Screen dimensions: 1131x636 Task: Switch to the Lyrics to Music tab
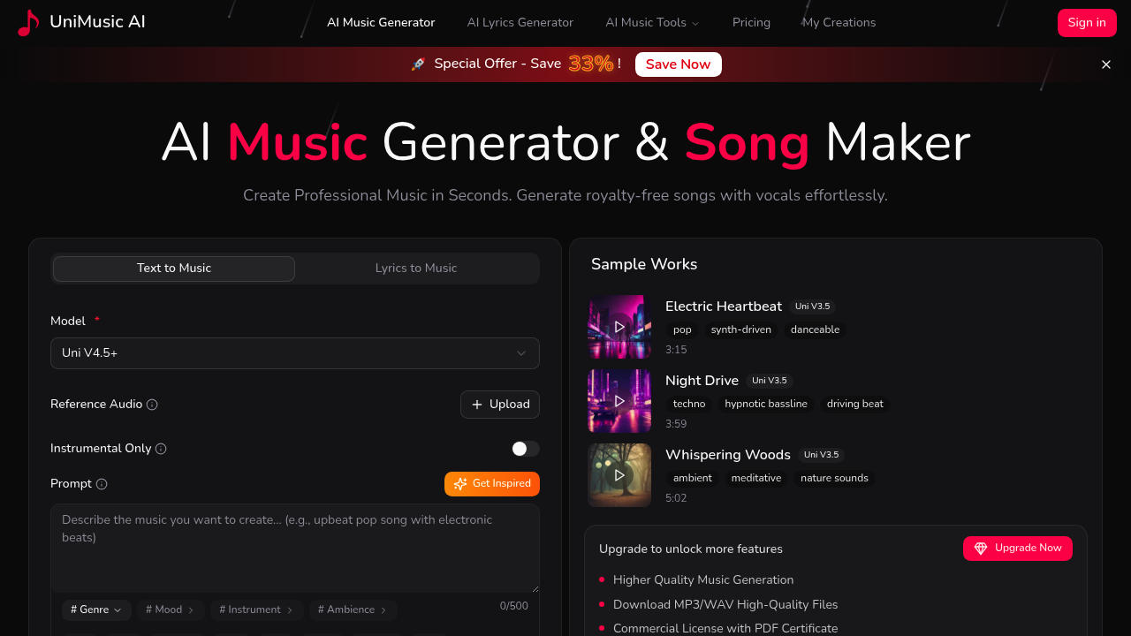(x=416, y=268)
